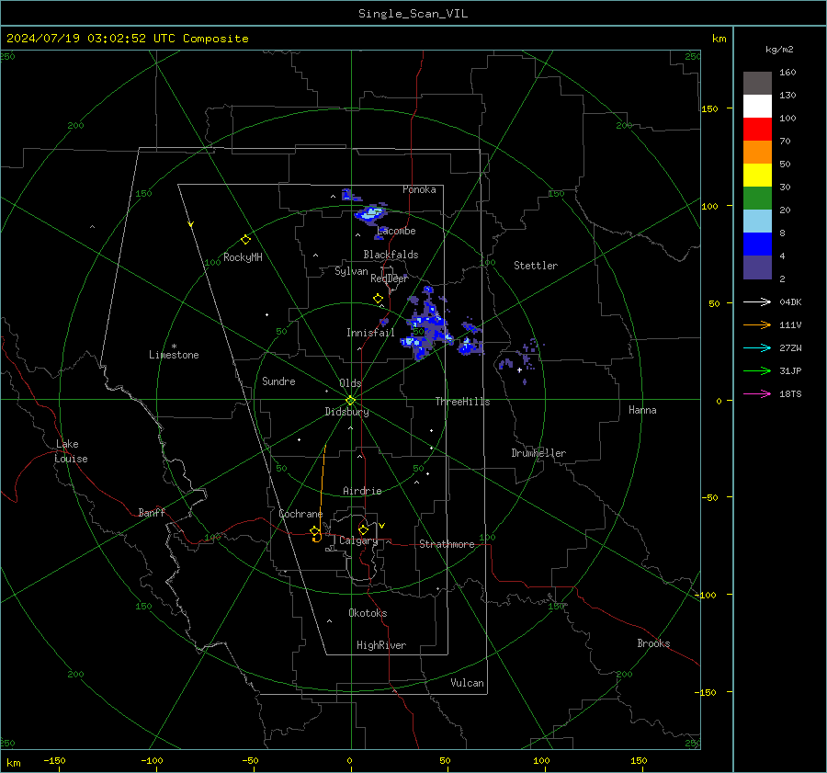
Task: Click the Vulcan town label
Action: (467, 683)
